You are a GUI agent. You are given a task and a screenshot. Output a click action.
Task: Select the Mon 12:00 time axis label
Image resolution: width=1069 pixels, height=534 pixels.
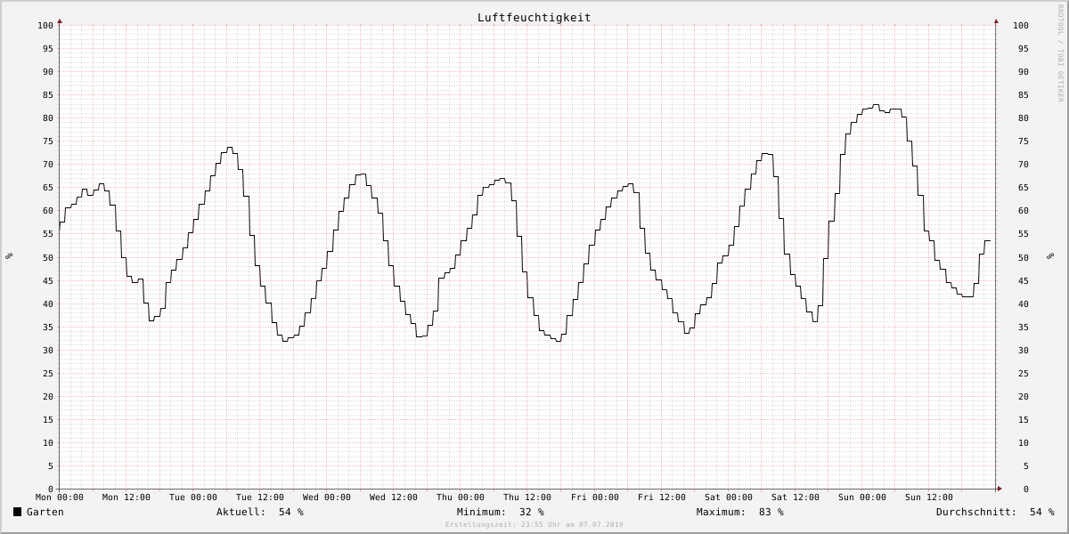[x=126, y=498]
